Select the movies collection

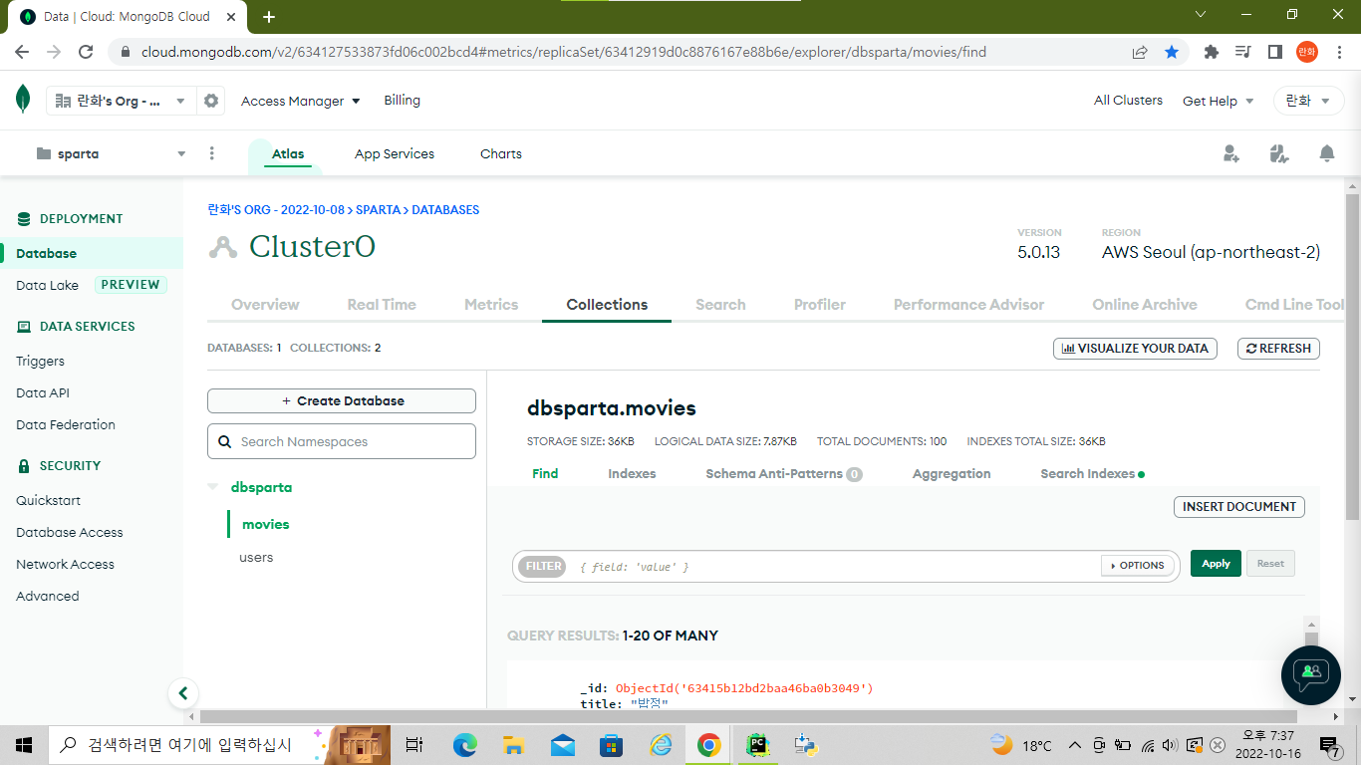tap(265, 525)
